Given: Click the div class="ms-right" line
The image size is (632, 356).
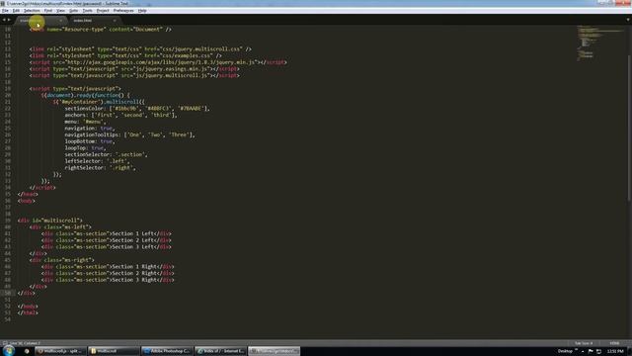Looking at the screenshot, I should pyautogui.click(x=61, y=260).
